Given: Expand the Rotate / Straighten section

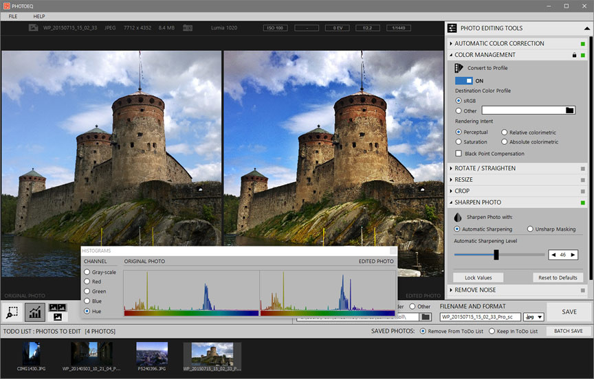Looking at the screenshot, I should click(x=451, y=168).
